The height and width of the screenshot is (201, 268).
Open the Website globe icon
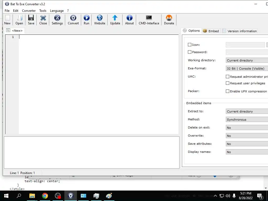pyautogui.click(x=100, y=20)
